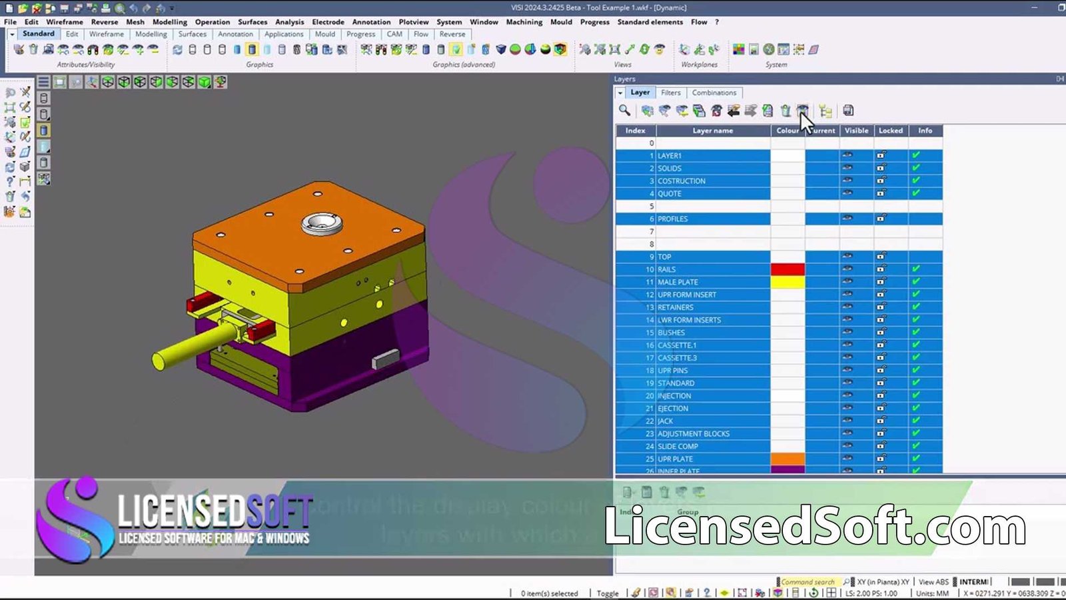Image resolution: width=1066 pixels, height=600 pixels.
Task: Click the search magnifier in Layers toolbar
Action: [624, 111]
